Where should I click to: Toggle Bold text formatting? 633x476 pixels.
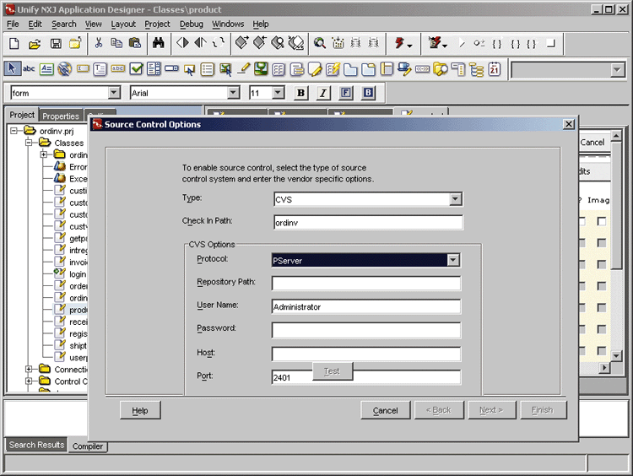click(300, 93)
